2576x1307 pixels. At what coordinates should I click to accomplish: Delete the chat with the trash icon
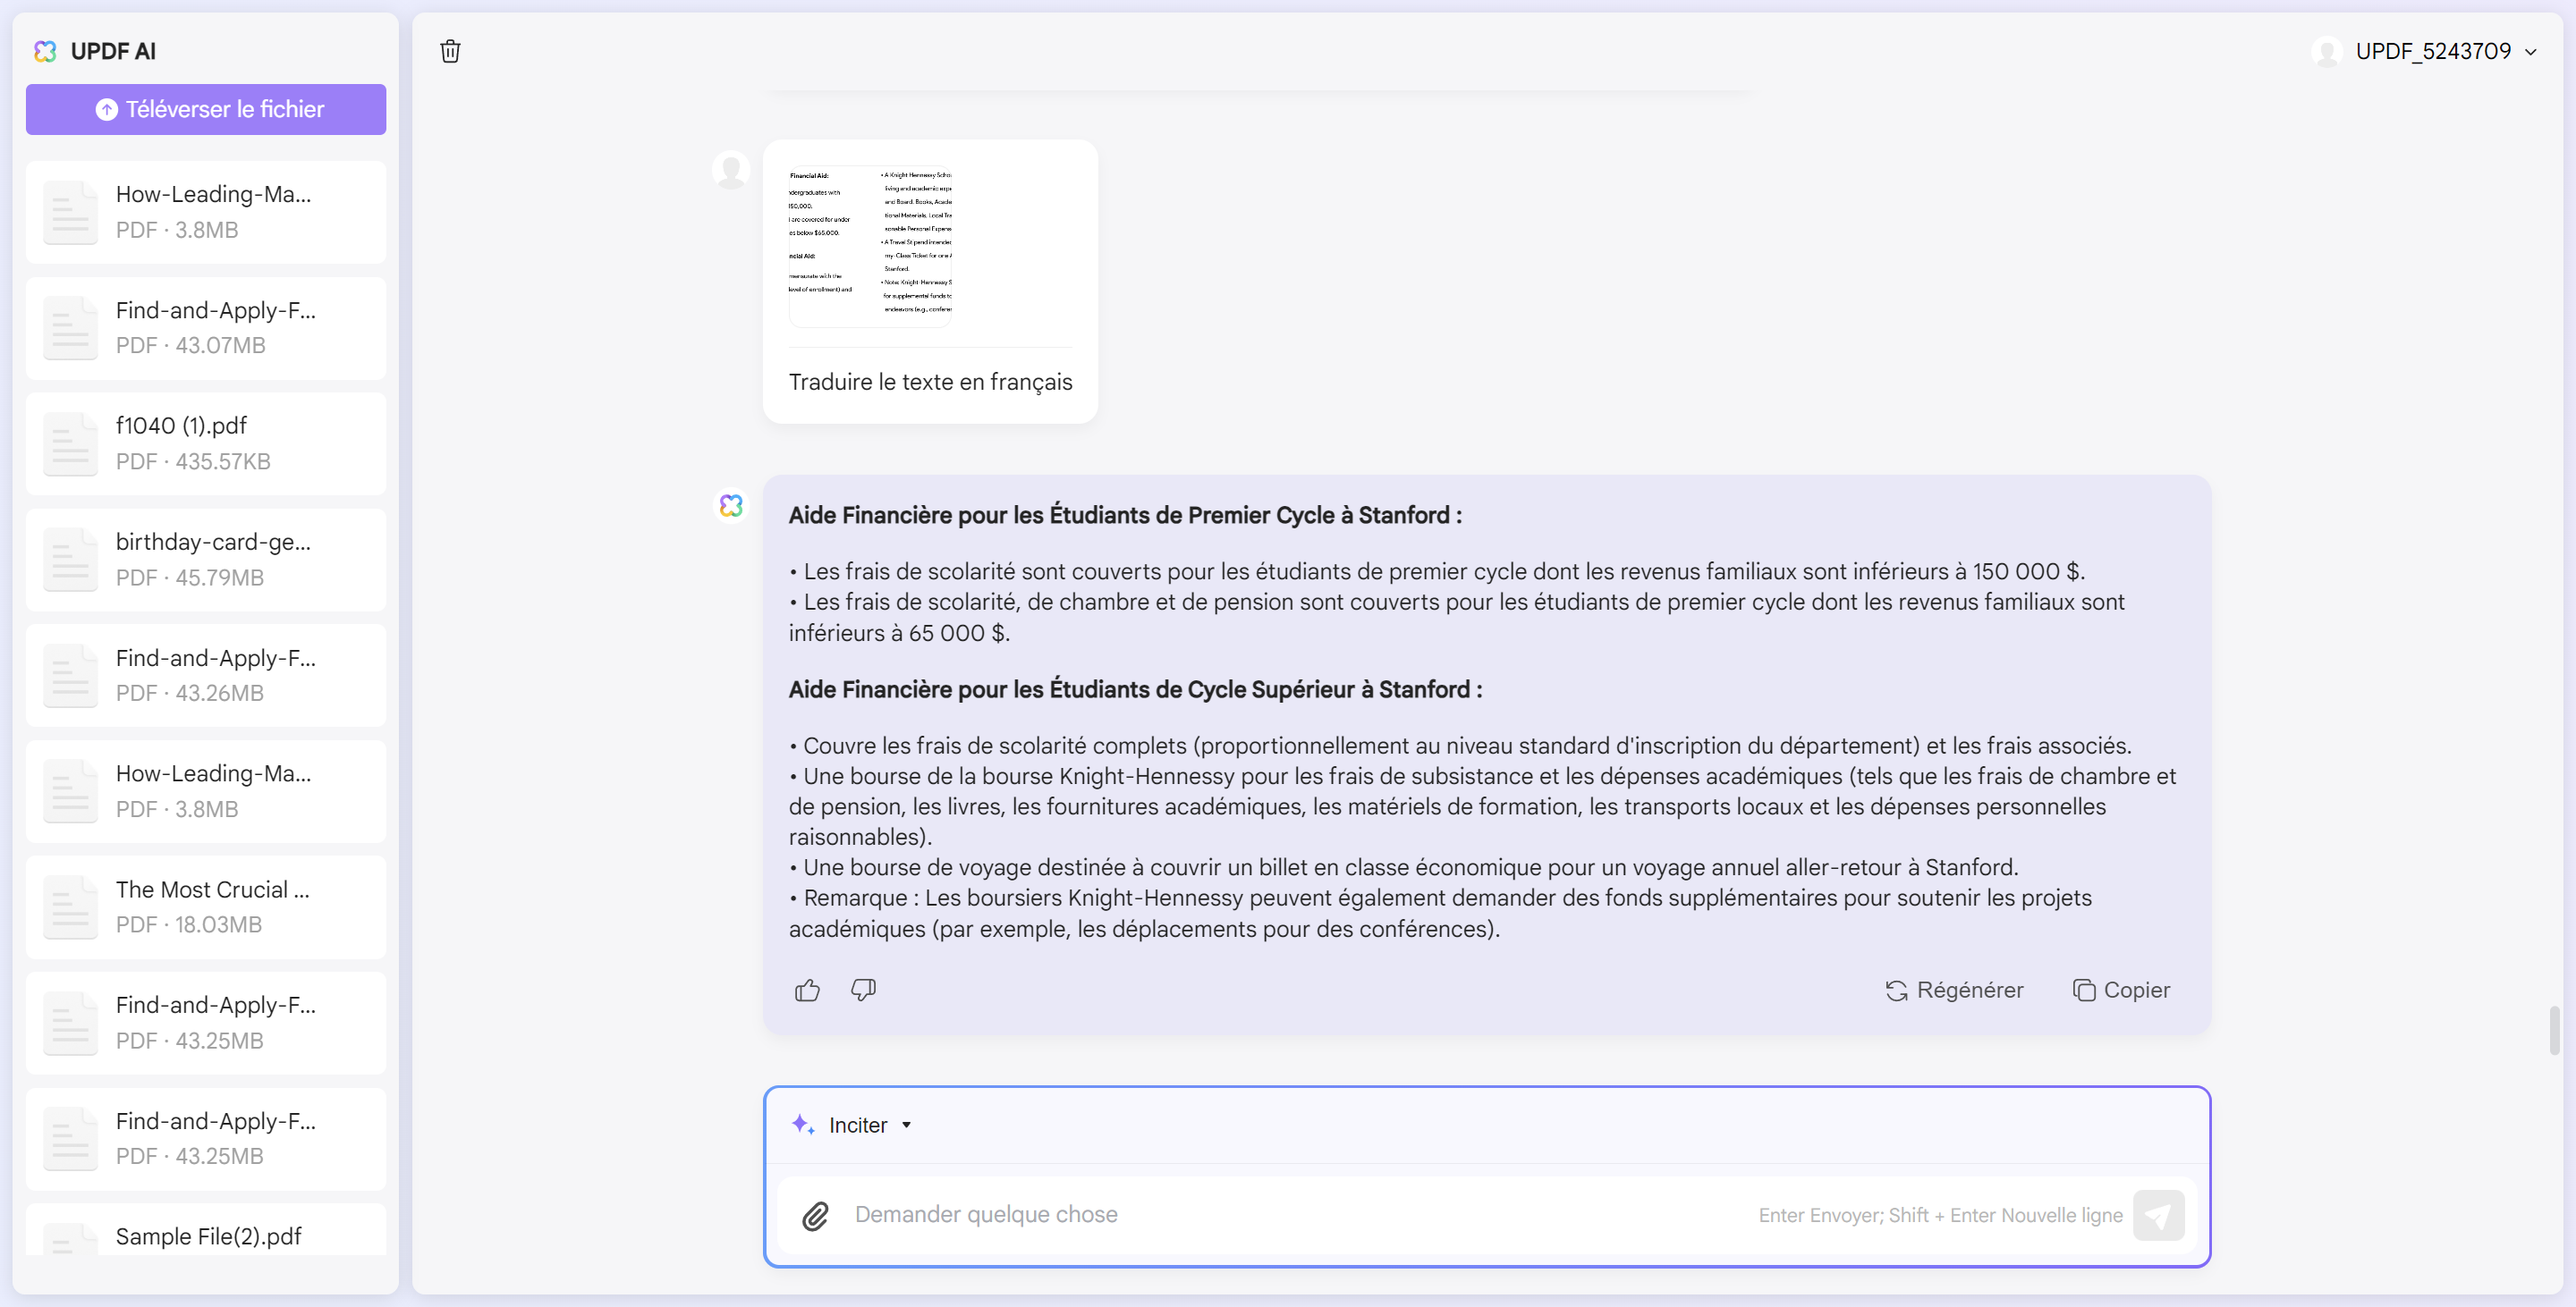[450, 51]
